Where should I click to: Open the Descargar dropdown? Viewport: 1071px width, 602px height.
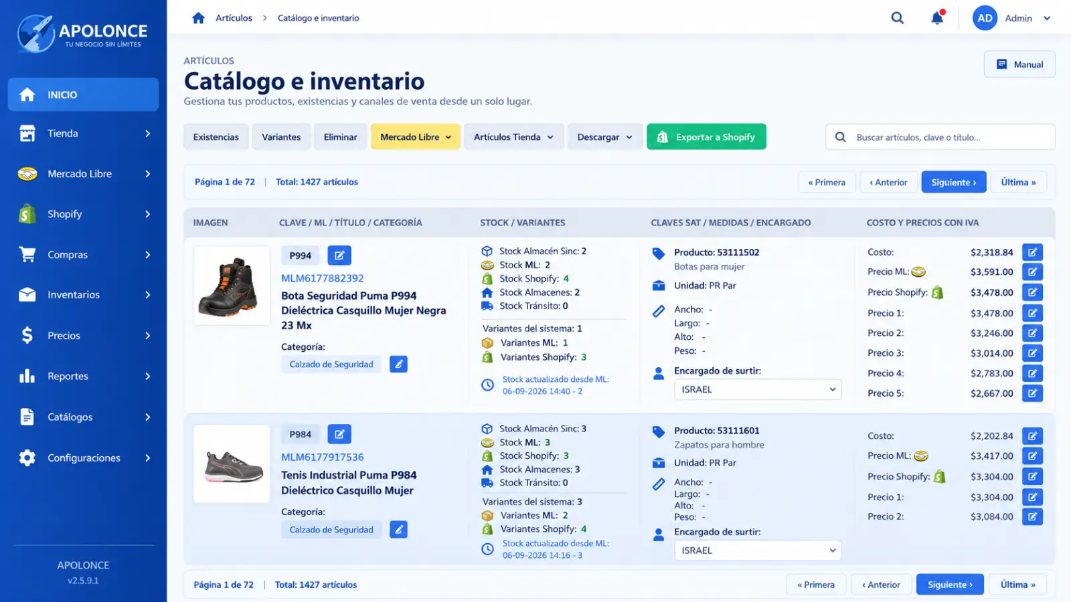pyautogui.click(x=604, y=136)
